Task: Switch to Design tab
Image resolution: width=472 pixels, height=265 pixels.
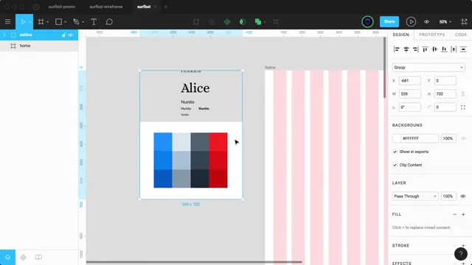Action: (400, 35)
